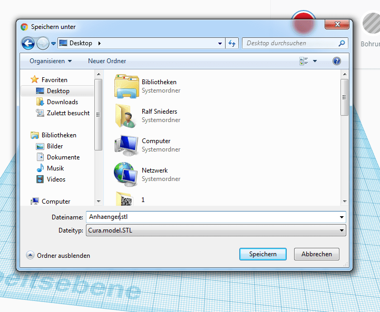Click the file list scrollbar down arrow
The image size is (380, 312).
tap(345, 201)
